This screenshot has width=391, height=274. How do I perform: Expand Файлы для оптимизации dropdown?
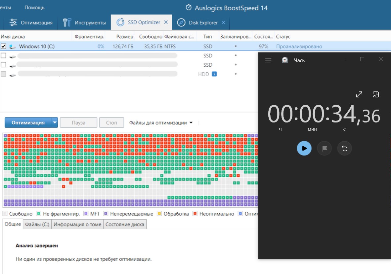(x=161, y=123)
